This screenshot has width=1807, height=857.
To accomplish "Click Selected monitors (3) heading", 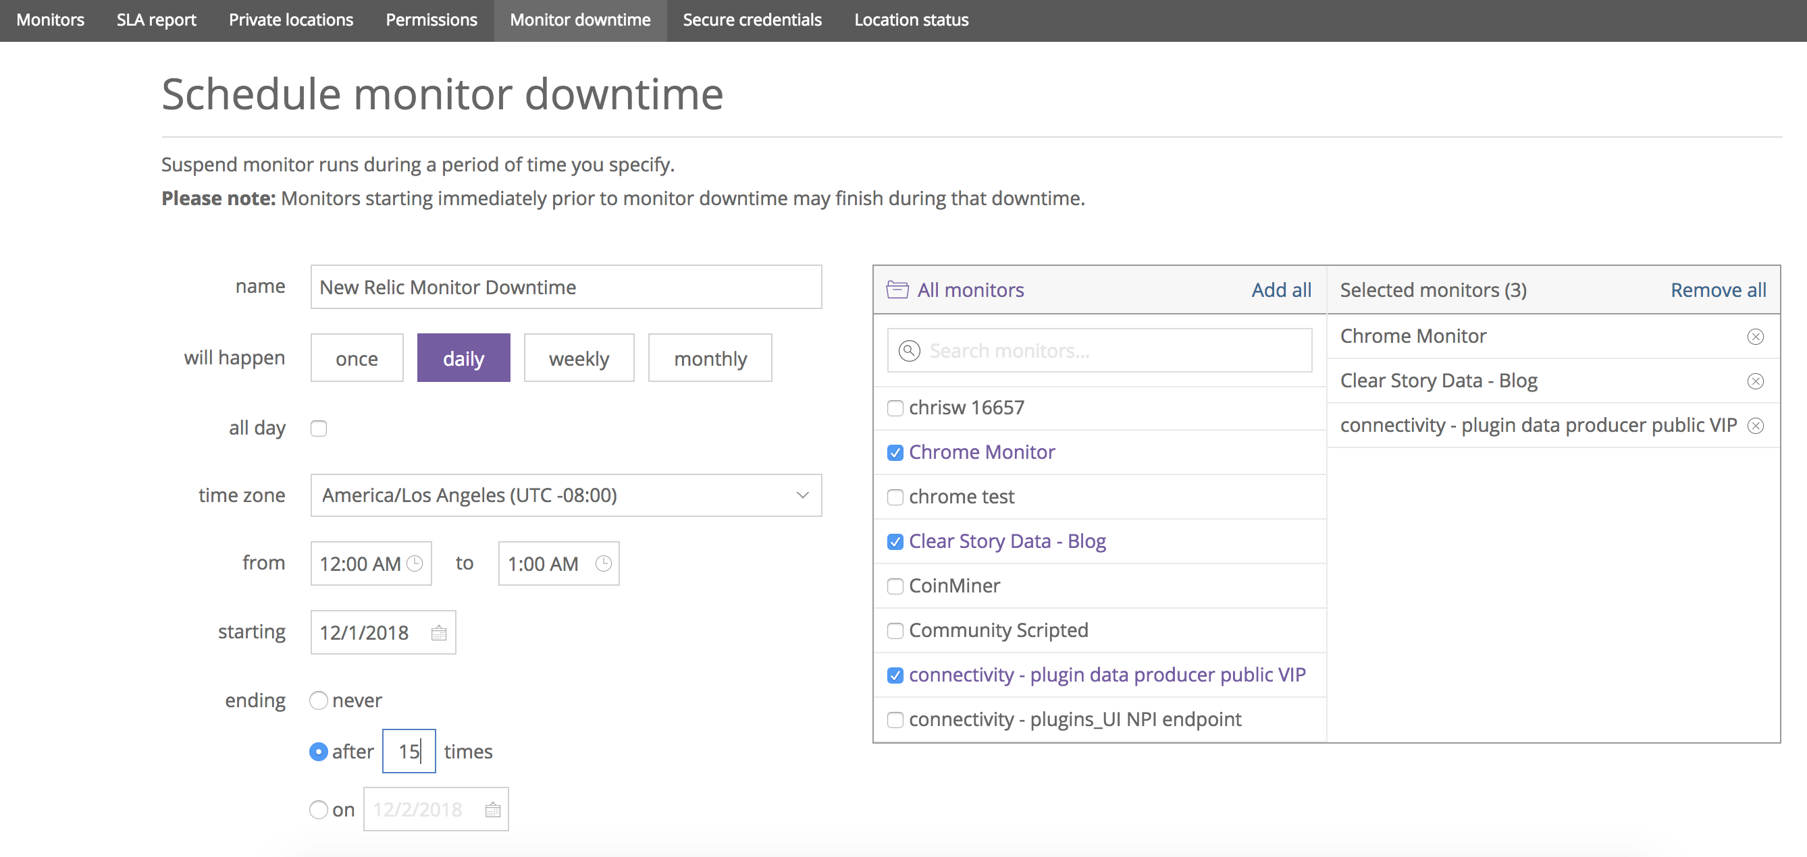I will pos(1433,289).
